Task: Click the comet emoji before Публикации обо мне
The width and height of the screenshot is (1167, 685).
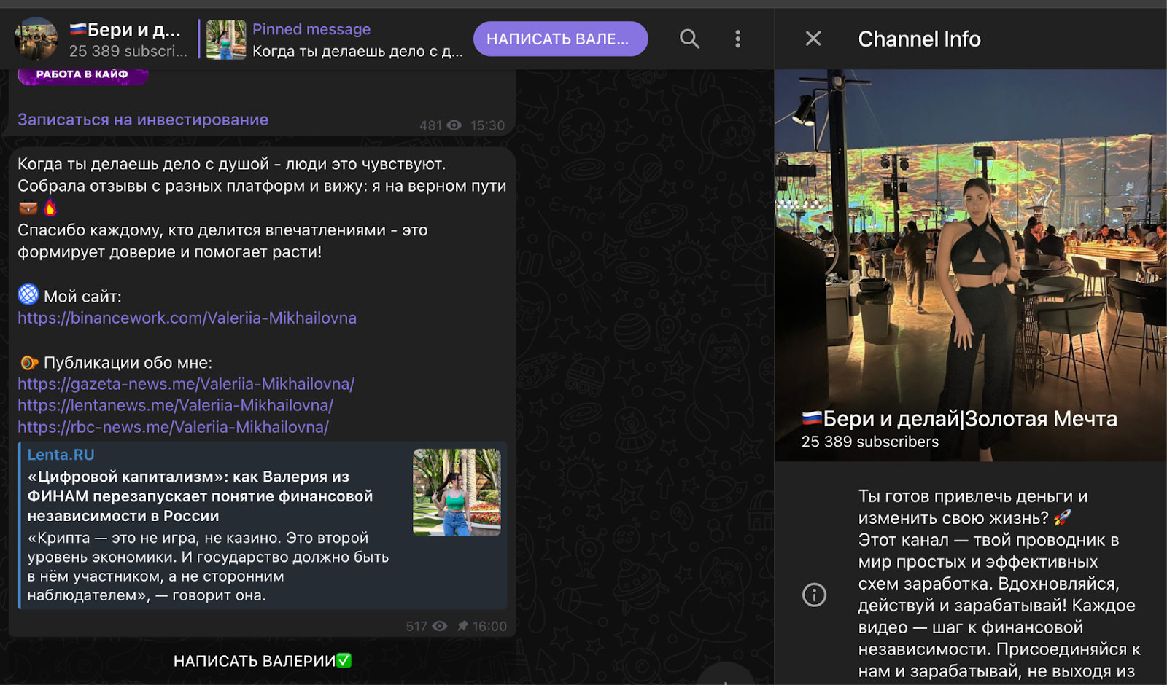Action: point(28,362)
